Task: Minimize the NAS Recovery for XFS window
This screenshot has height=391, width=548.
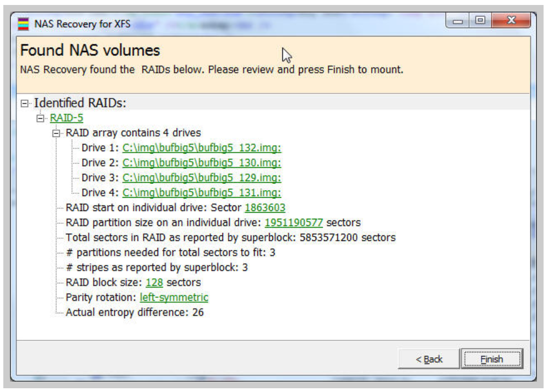Action: click(x=458, y=21)
